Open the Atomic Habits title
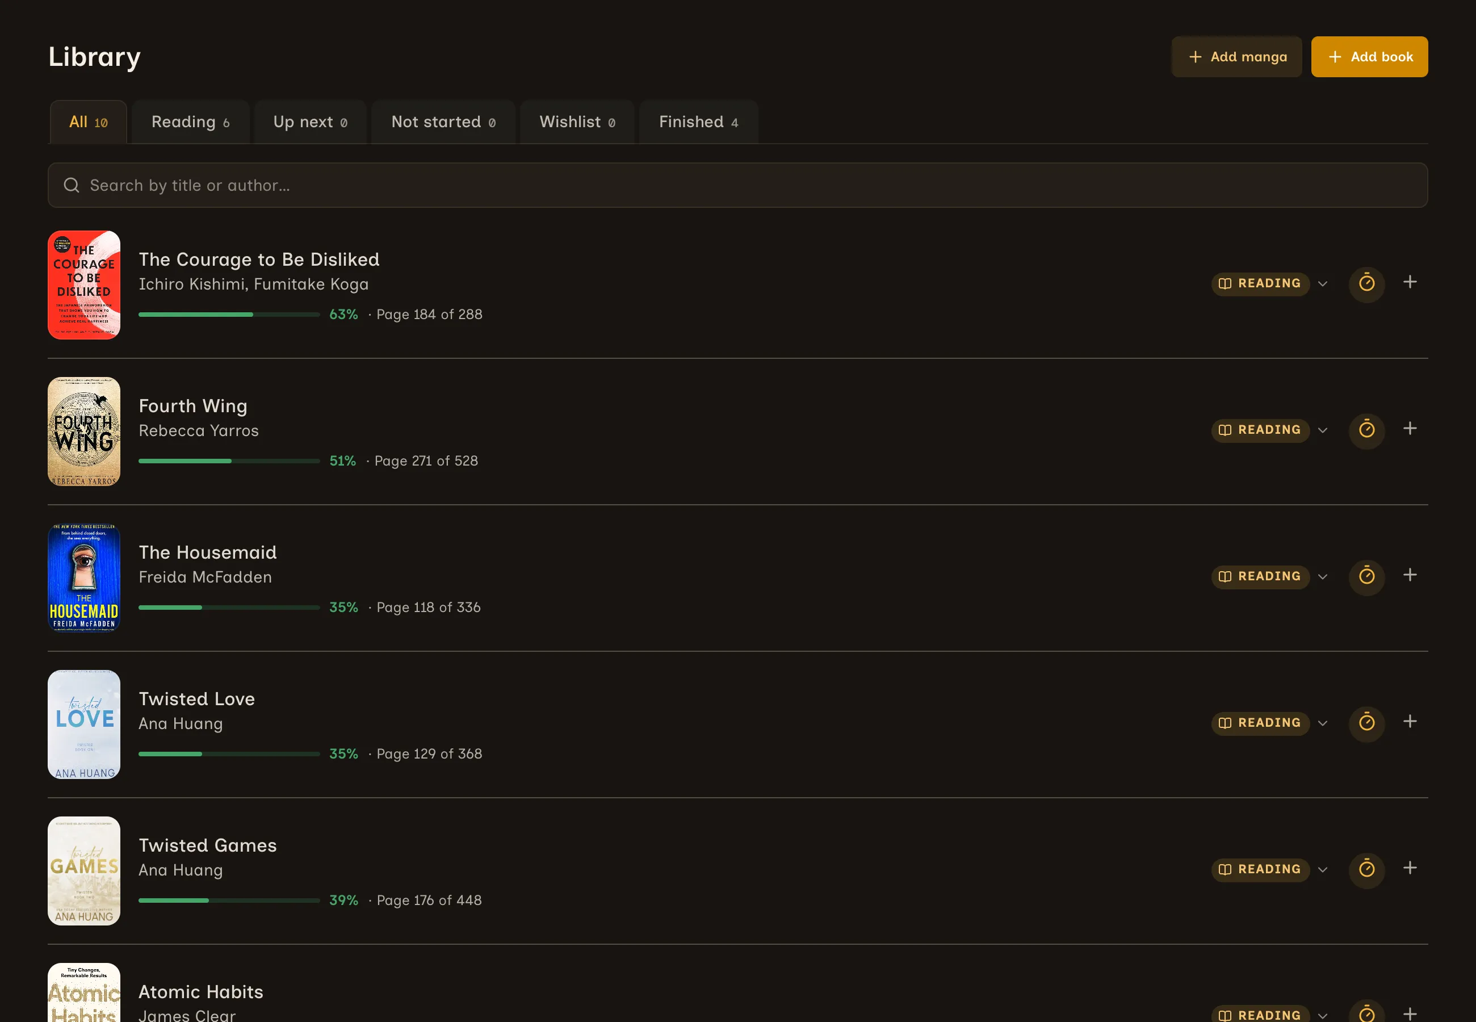 coord(201,992)
